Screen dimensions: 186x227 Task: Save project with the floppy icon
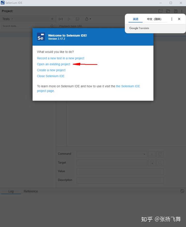[176, 11]
